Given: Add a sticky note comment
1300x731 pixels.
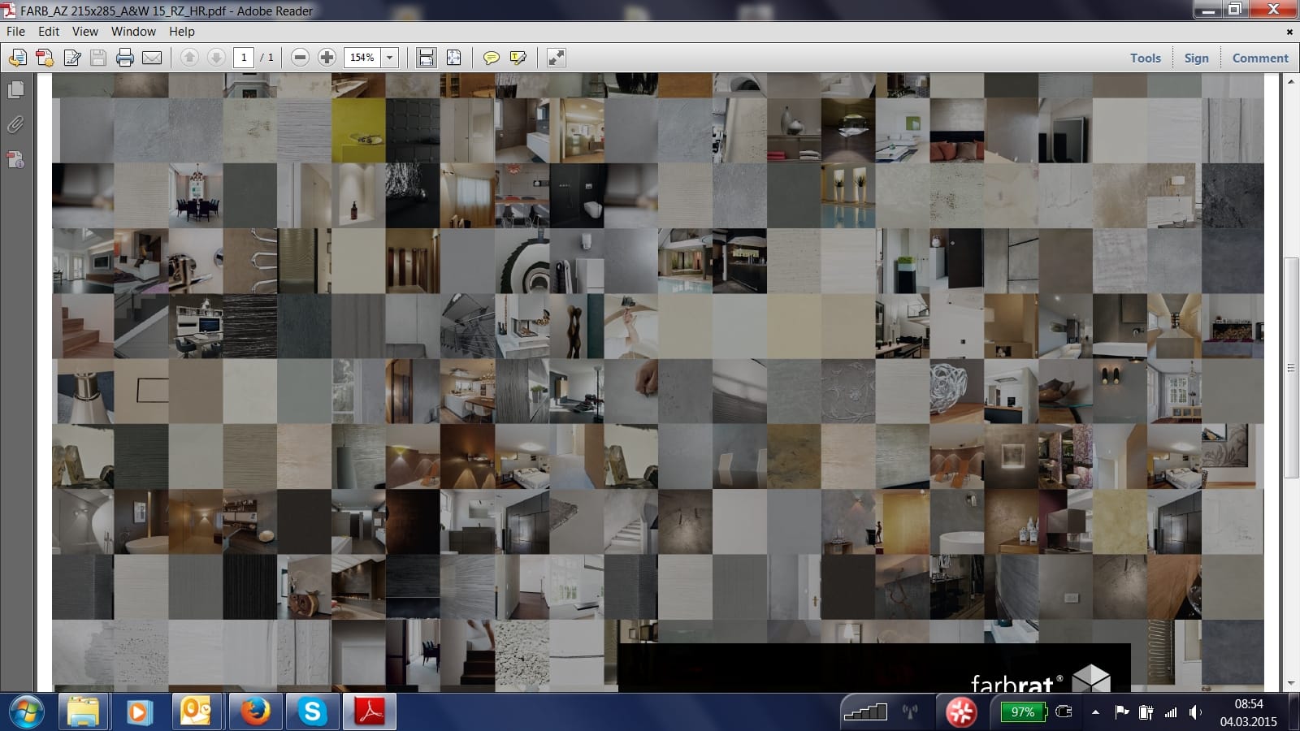Looking at the screenshot, I should pyautogui.click(x=491, y=58).
